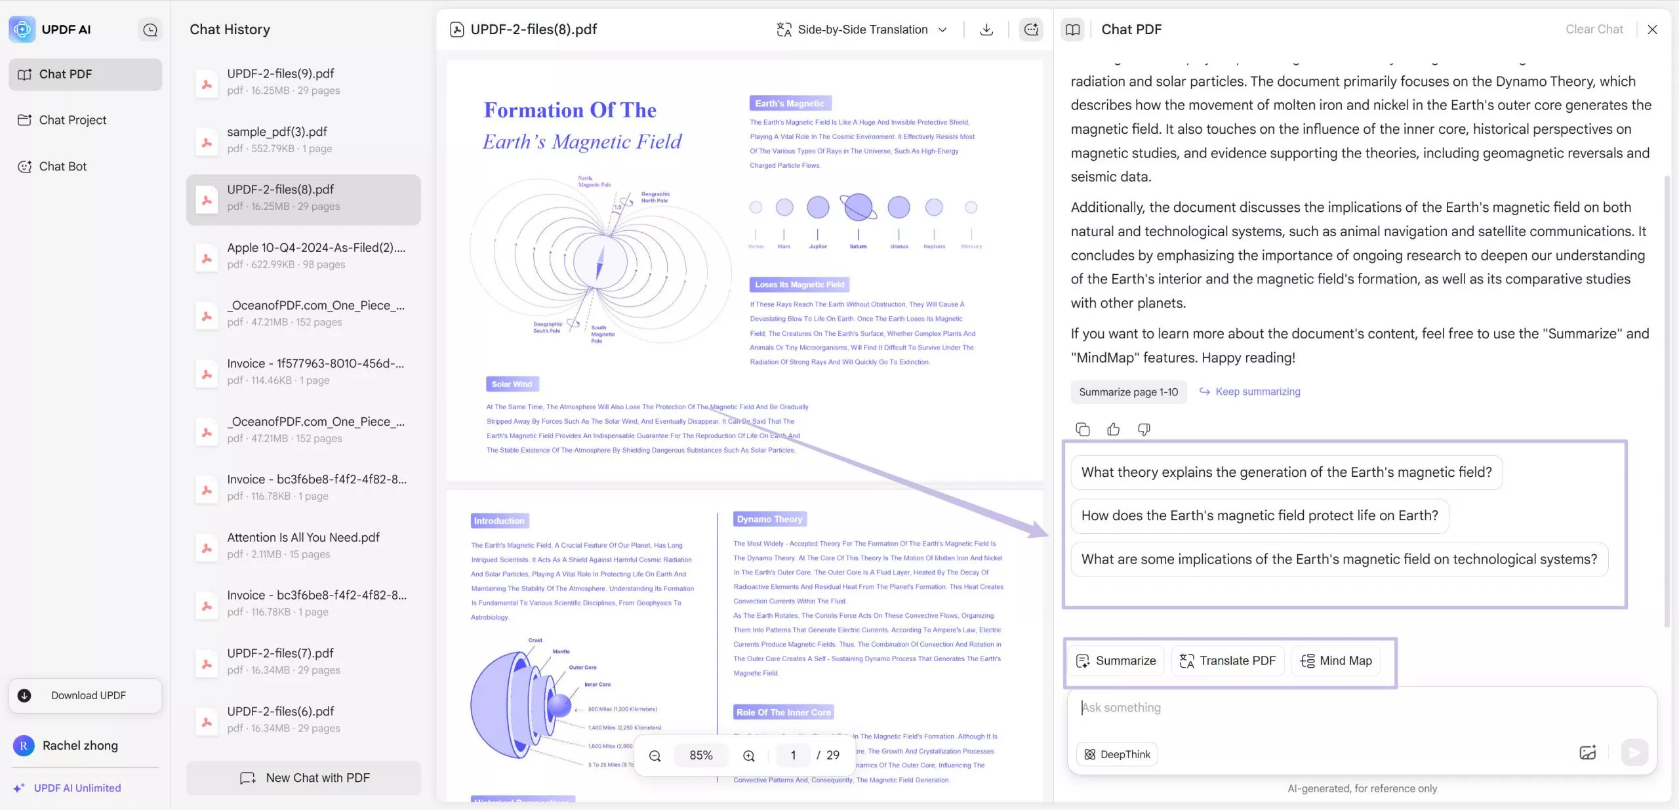
Task: Give thumbs up to response
Action: tap(1113, 430)
